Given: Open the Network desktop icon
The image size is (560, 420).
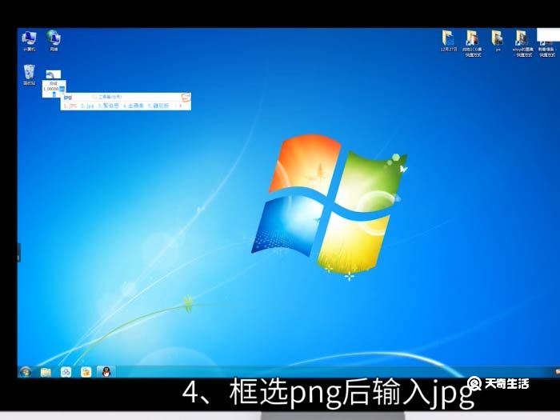Looking at the screenshot, I should [54, 41].
